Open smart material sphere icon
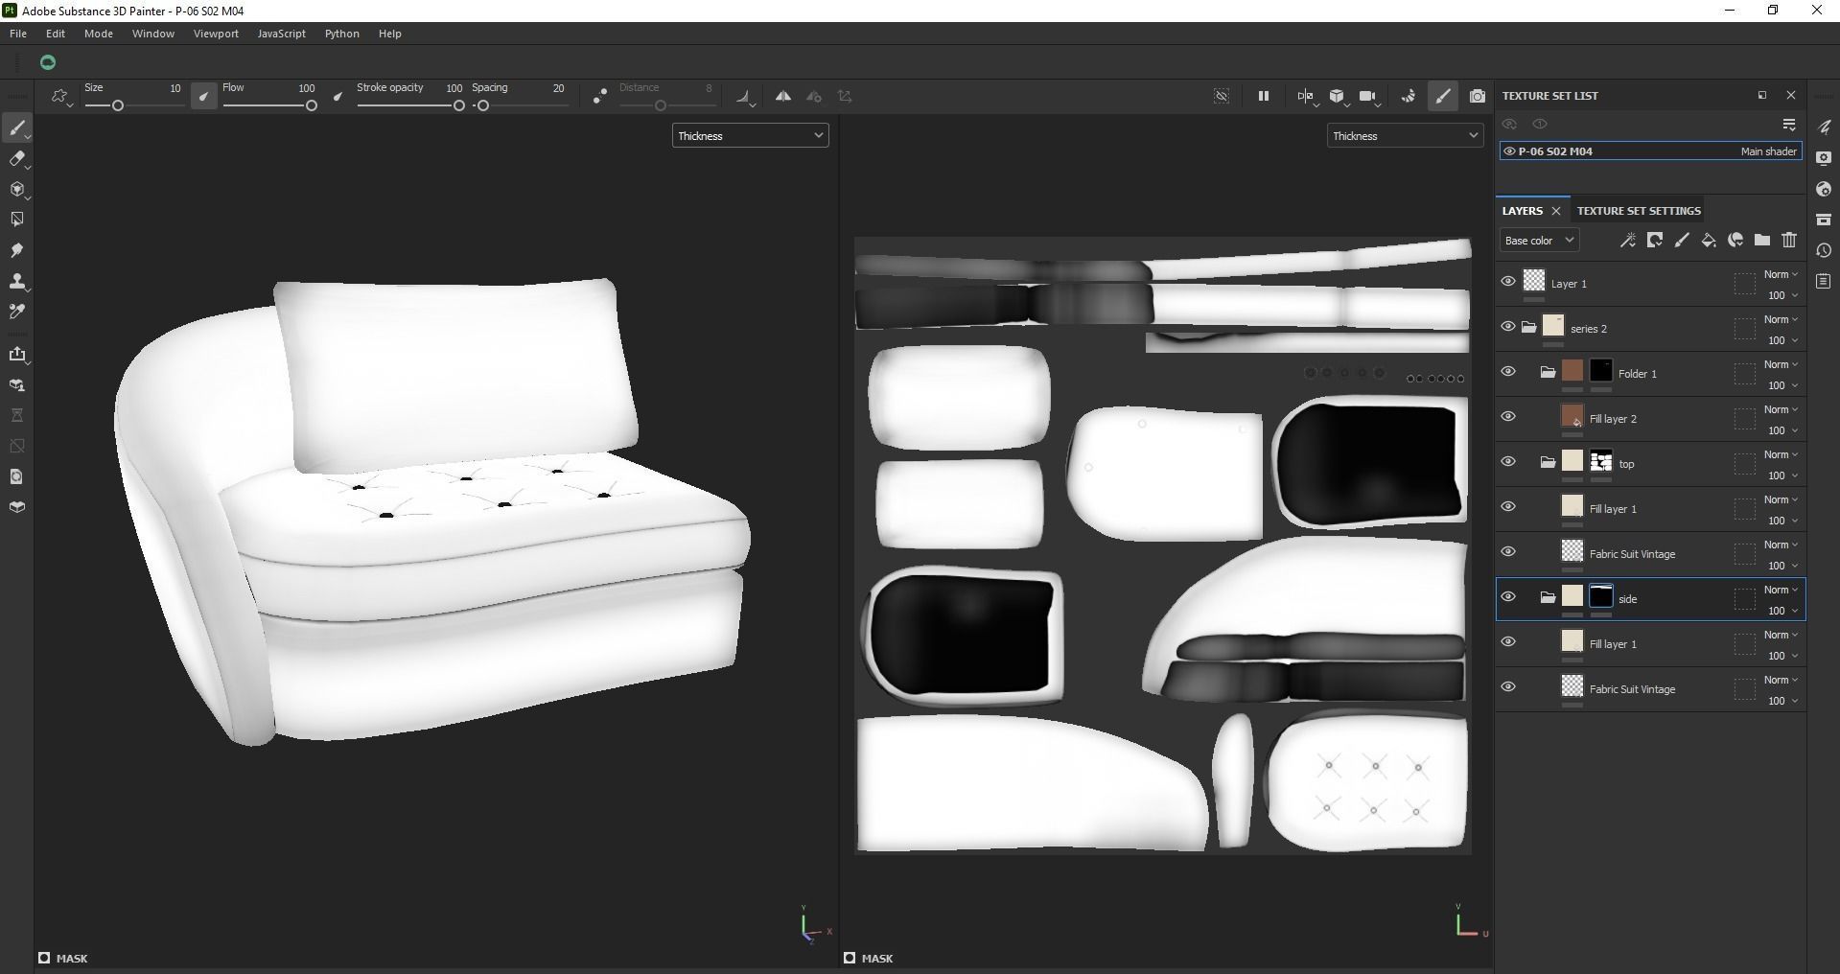This screenshot has width=1840, height=974. tap(1735, 241)
